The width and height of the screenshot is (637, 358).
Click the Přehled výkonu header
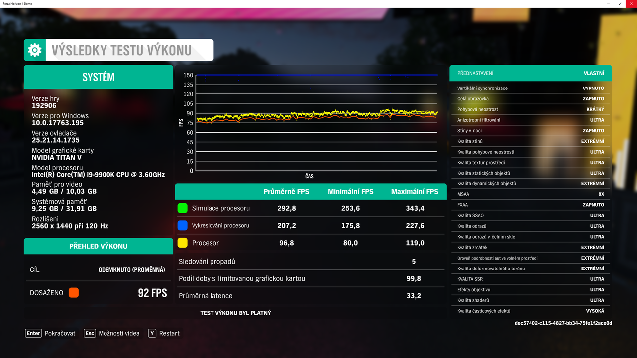[99, 246]
